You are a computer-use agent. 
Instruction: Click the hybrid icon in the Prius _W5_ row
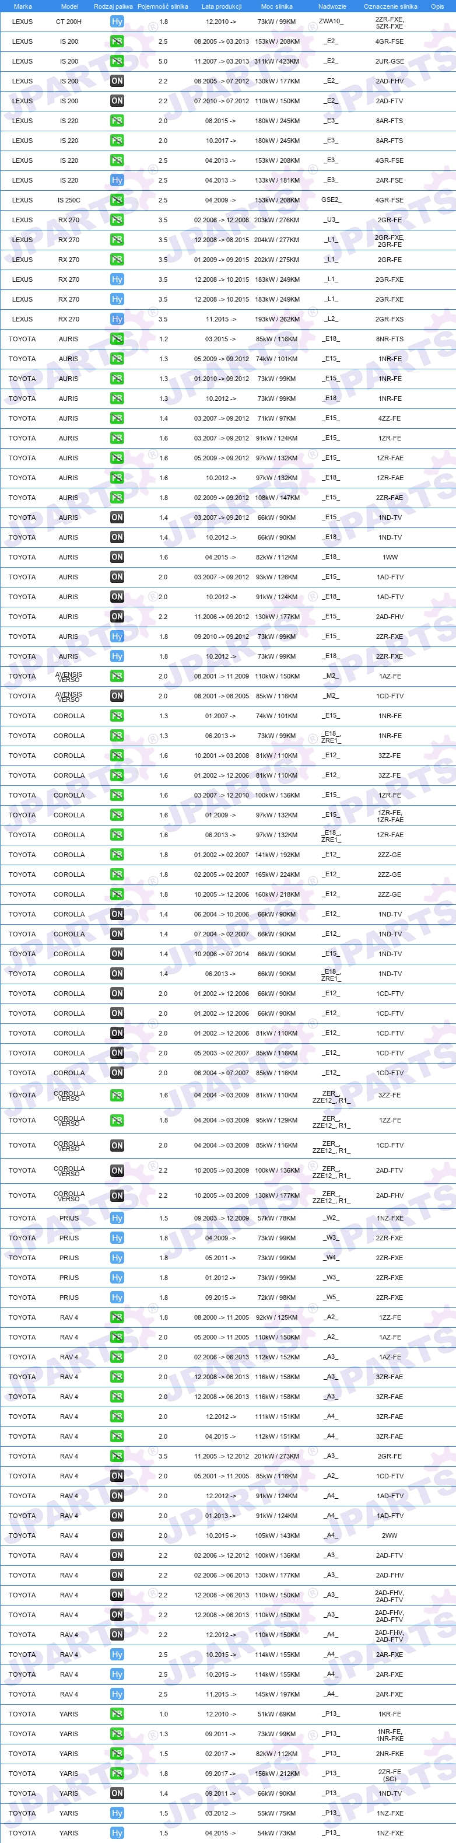(117, 1298)
